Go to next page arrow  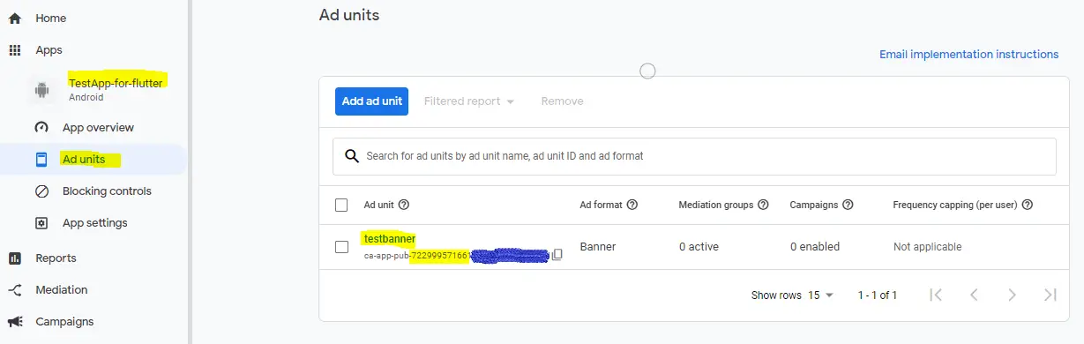pos(1013,295)
